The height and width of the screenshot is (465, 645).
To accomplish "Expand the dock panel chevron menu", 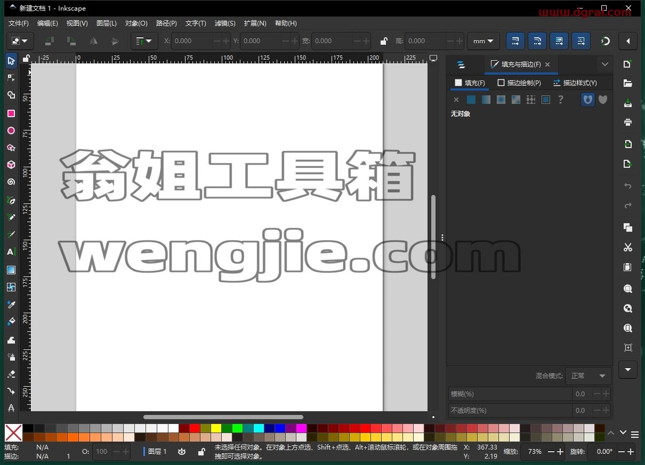I will click(x=605, y=64).
